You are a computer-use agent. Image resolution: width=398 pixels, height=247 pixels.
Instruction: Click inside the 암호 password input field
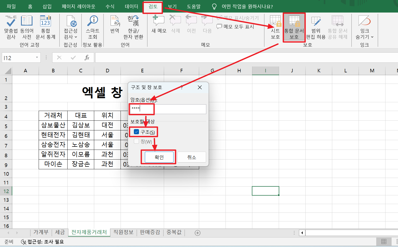(x=166, y=109)
